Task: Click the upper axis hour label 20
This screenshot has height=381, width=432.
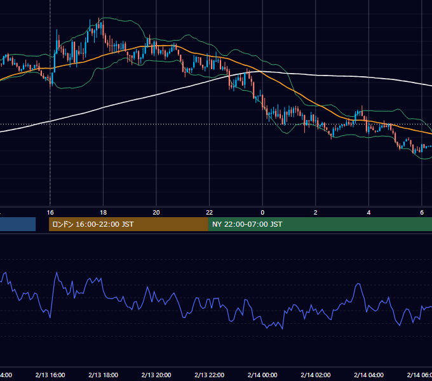Action: point(156,213)
